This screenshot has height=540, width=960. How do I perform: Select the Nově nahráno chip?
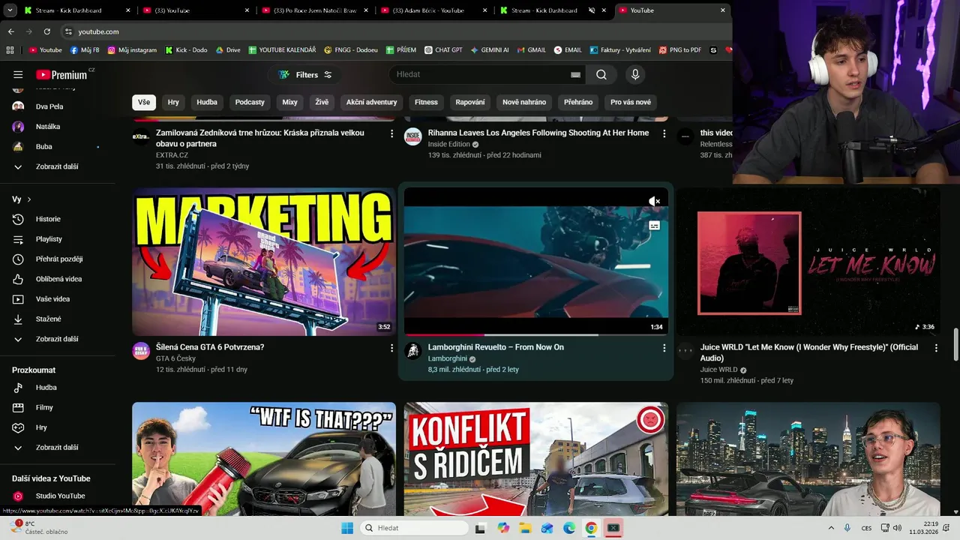pyautogui.click(x=524, y=102)
